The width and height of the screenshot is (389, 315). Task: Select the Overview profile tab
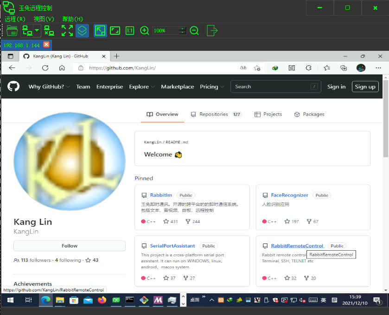[162, 114]
